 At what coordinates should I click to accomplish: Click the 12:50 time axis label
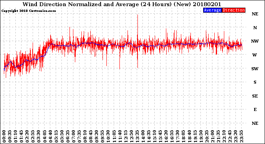(131, 136)
